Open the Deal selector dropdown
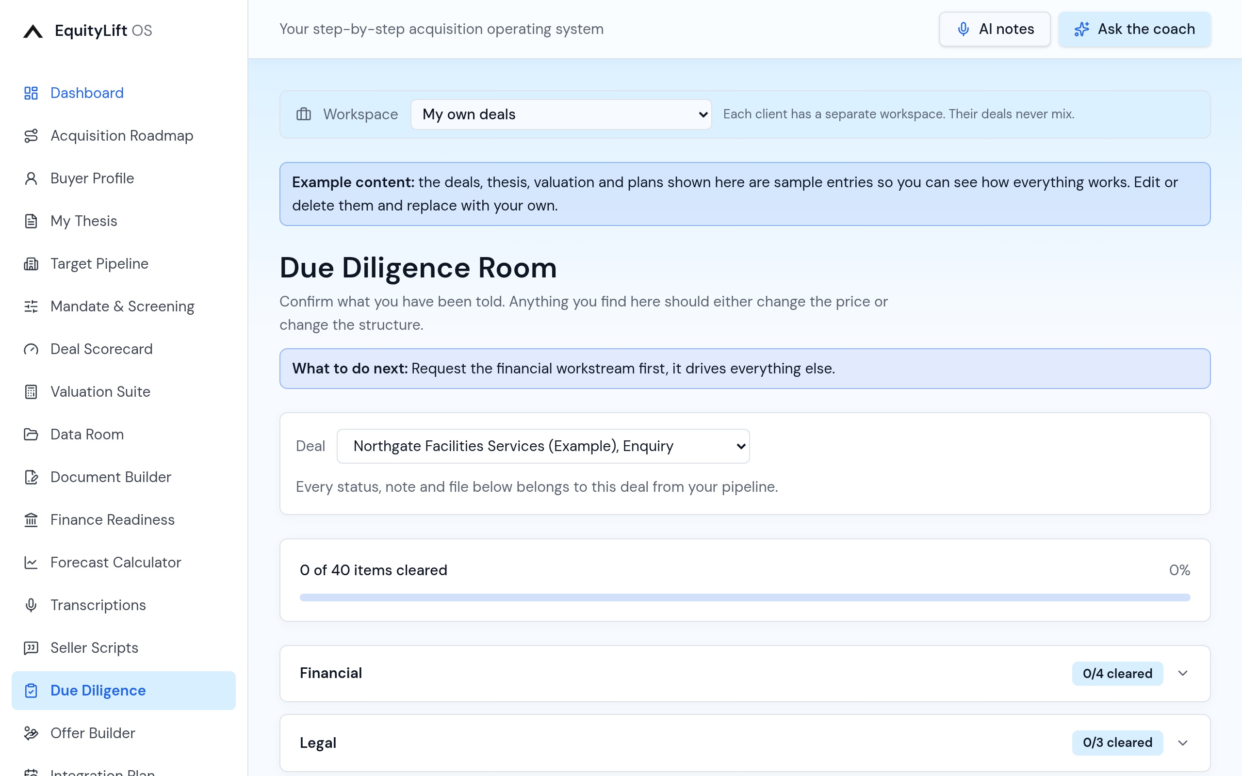 543,446
